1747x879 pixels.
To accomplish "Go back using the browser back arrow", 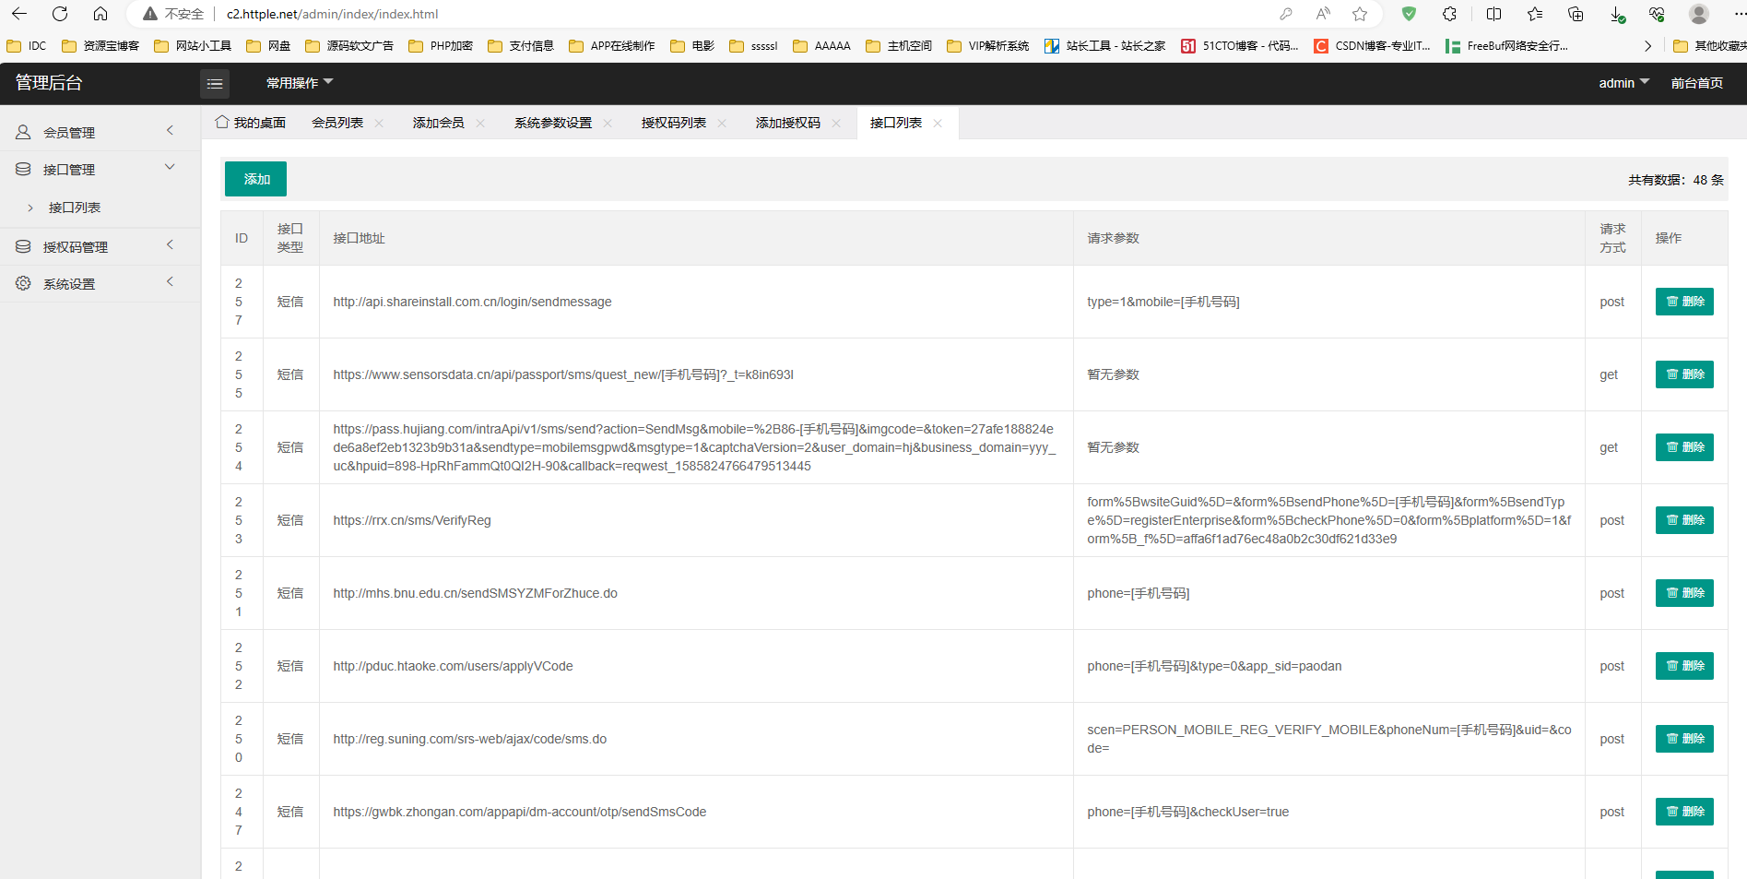I will pos(19,14).
